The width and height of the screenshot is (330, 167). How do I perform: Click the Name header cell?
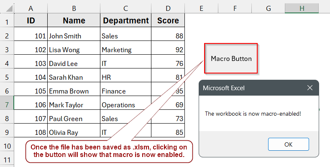pos(74,21)
